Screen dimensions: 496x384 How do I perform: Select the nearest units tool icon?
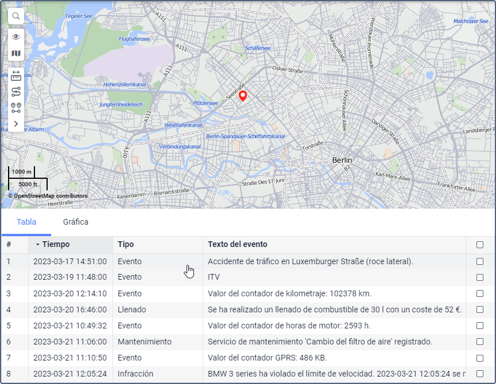[16, 108]
